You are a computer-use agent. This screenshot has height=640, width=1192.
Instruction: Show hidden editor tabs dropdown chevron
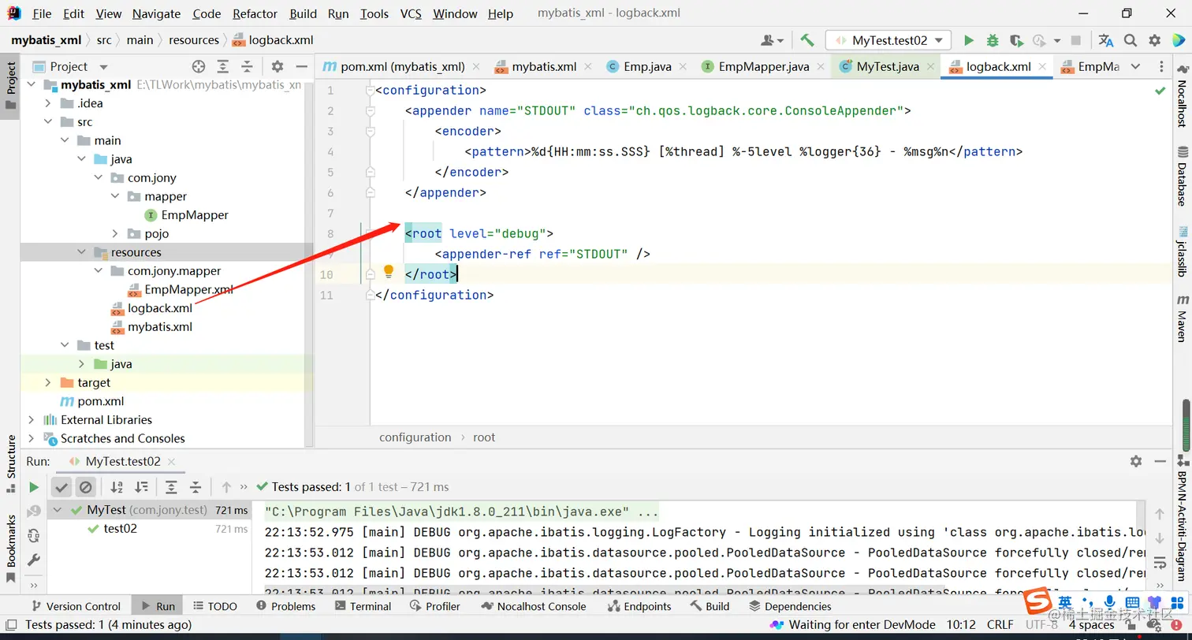tap(1136, 67)
